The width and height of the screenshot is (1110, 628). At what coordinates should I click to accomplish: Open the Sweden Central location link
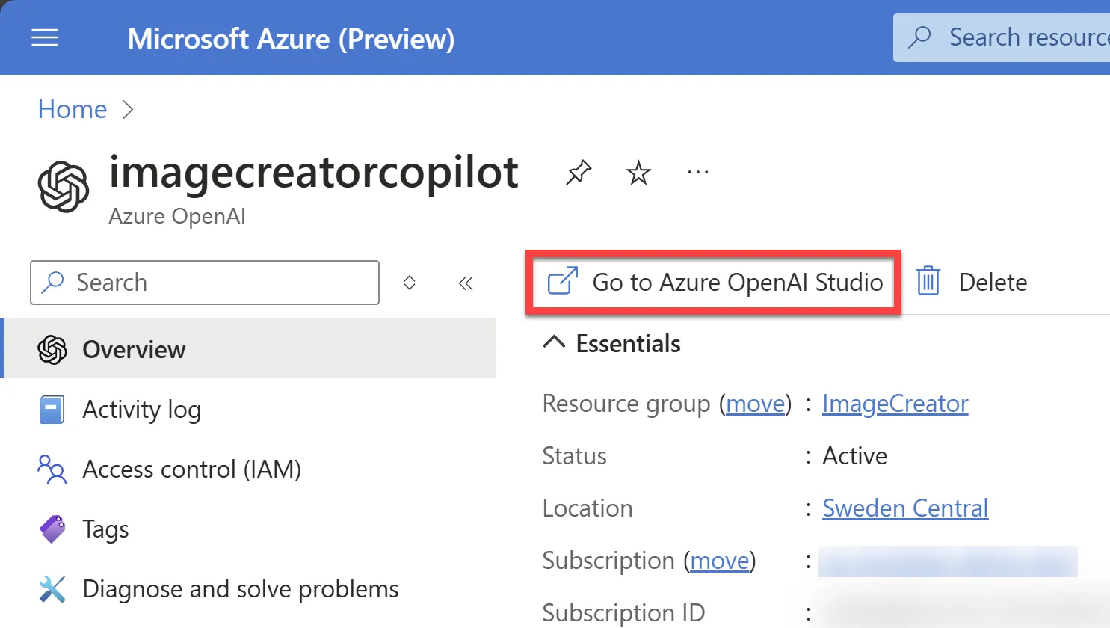tap(905, 508)
